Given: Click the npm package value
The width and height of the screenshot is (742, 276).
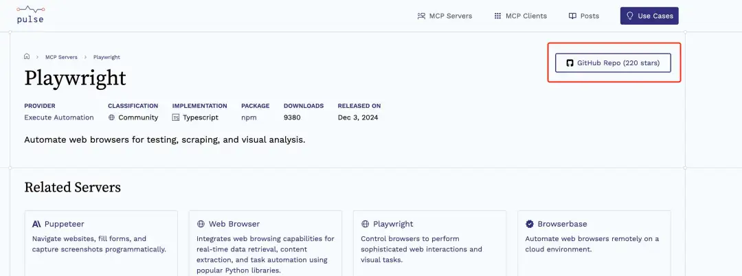Looking at the screenshot, I should click(249, 117).
